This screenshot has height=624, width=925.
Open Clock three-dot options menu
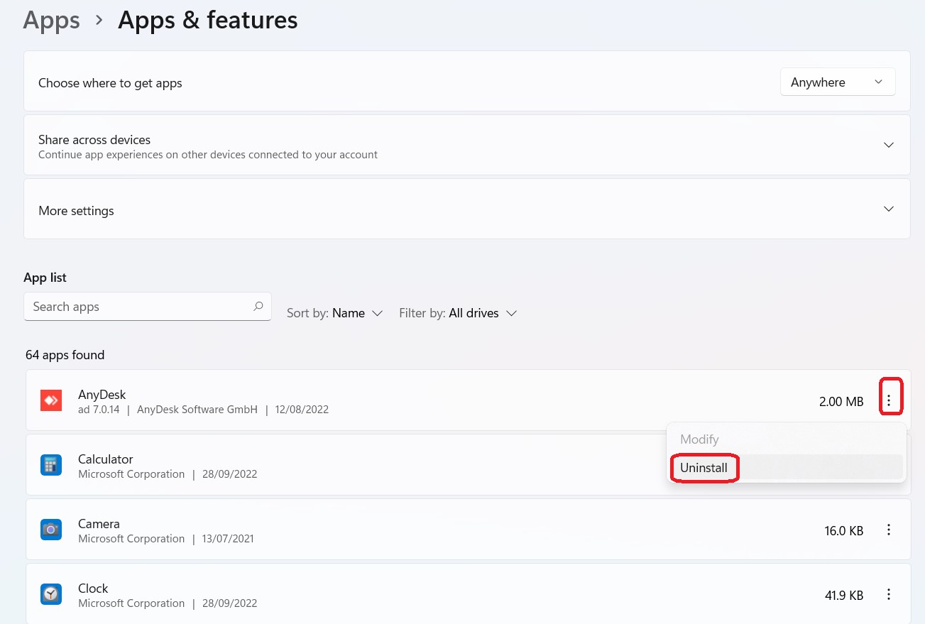[889, 595]
